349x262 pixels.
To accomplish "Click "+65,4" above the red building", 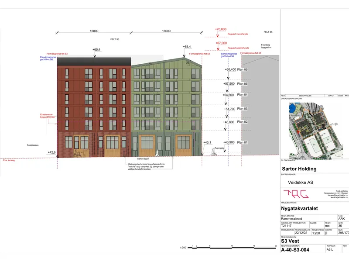I will 96,49.
